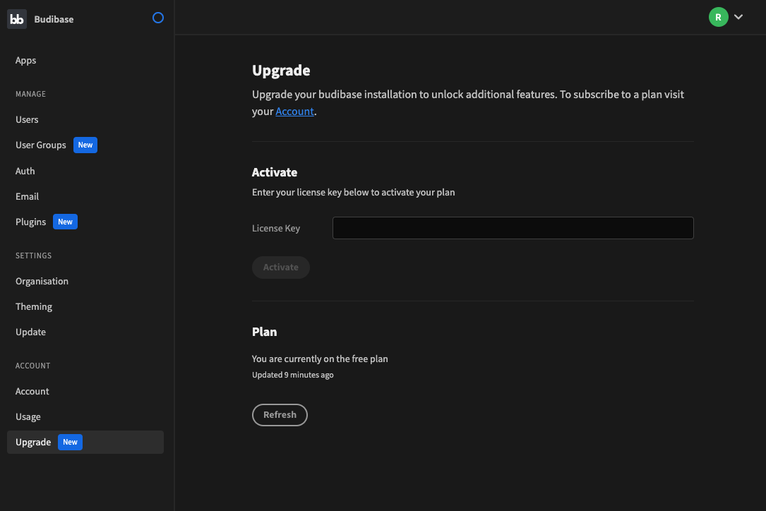
Task: Click the SETTINGS section label
Action: 34,255
